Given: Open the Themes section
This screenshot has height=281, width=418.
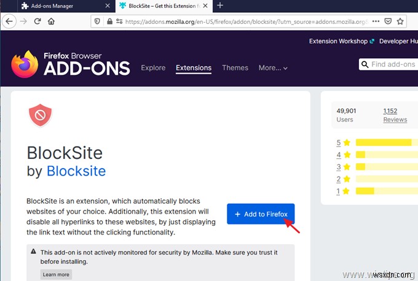Looking at the screenshot, I should tap(235, 68).
